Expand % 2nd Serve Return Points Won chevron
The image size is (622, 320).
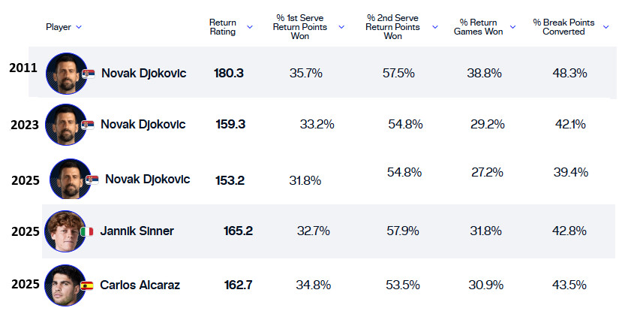point(435,27)
